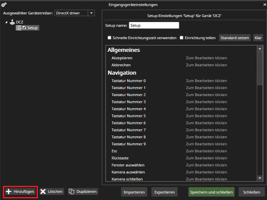The width and height of the screenshot is (267, 200).
Task: Select the Abbrechen row label
Action: point(121,65)
